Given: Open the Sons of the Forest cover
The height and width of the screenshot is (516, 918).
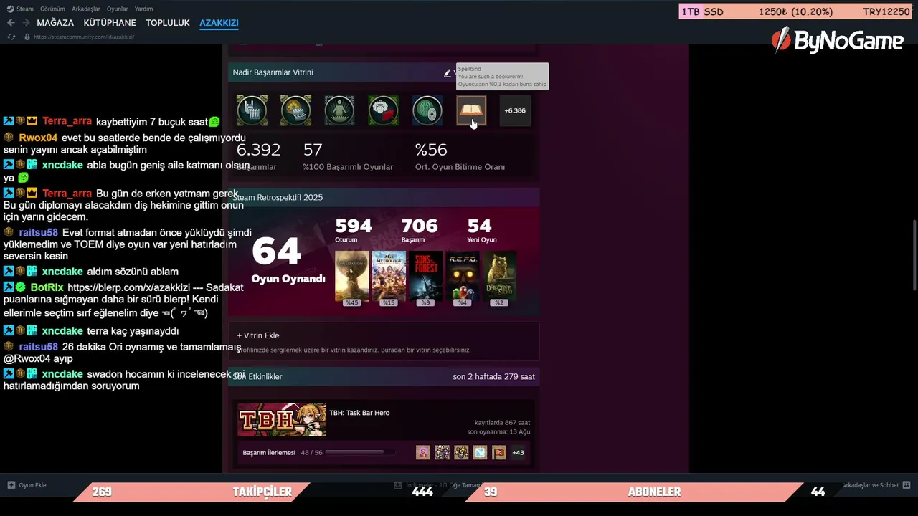Looking at the screenshot, I should tap(425, 275).
